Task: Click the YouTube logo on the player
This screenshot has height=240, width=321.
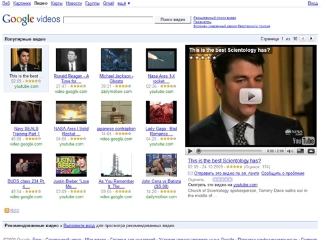Action: [303, 141]
